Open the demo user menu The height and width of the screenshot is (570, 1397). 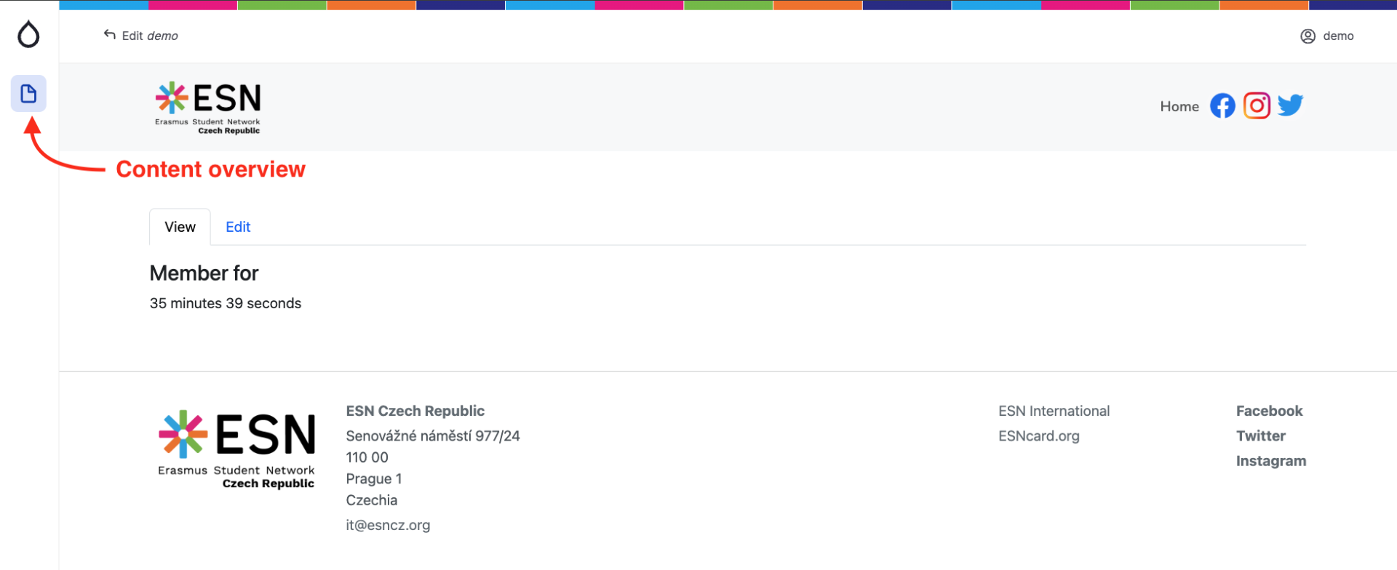[1337, 36]
